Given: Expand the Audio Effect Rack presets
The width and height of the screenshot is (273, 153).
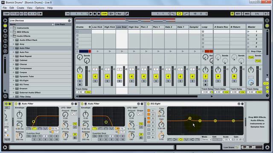Looking at the screenshot, I should click(14, 40).
